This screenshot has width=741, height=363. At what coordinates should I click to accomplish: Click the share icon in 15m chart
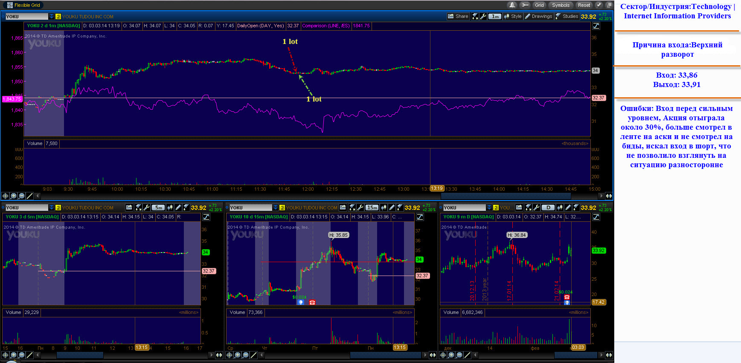pos(343,207)
